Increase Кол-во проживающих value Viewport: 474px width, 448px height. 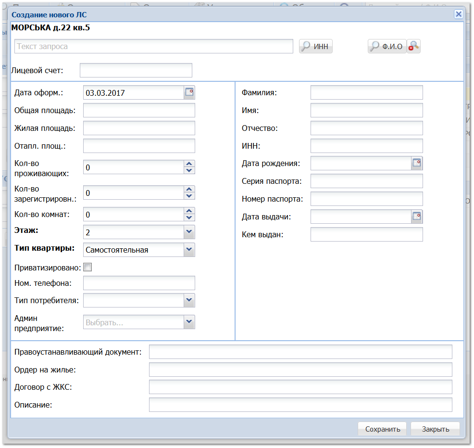click(189, 164)
